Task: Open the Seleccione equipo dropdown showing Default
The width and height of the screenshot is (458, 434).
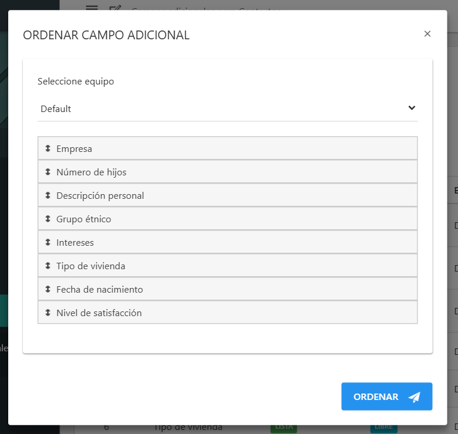Action: pos(227,108)
